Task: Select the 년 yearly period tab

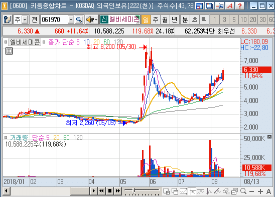Action: pos(174,19)
